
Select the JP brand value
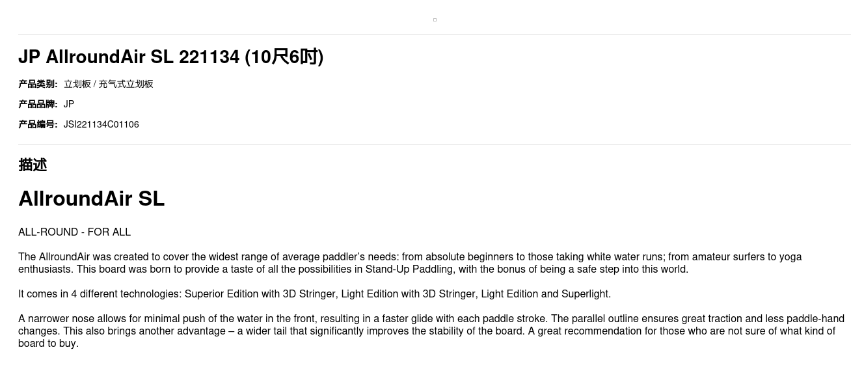[x=69, y=104]
